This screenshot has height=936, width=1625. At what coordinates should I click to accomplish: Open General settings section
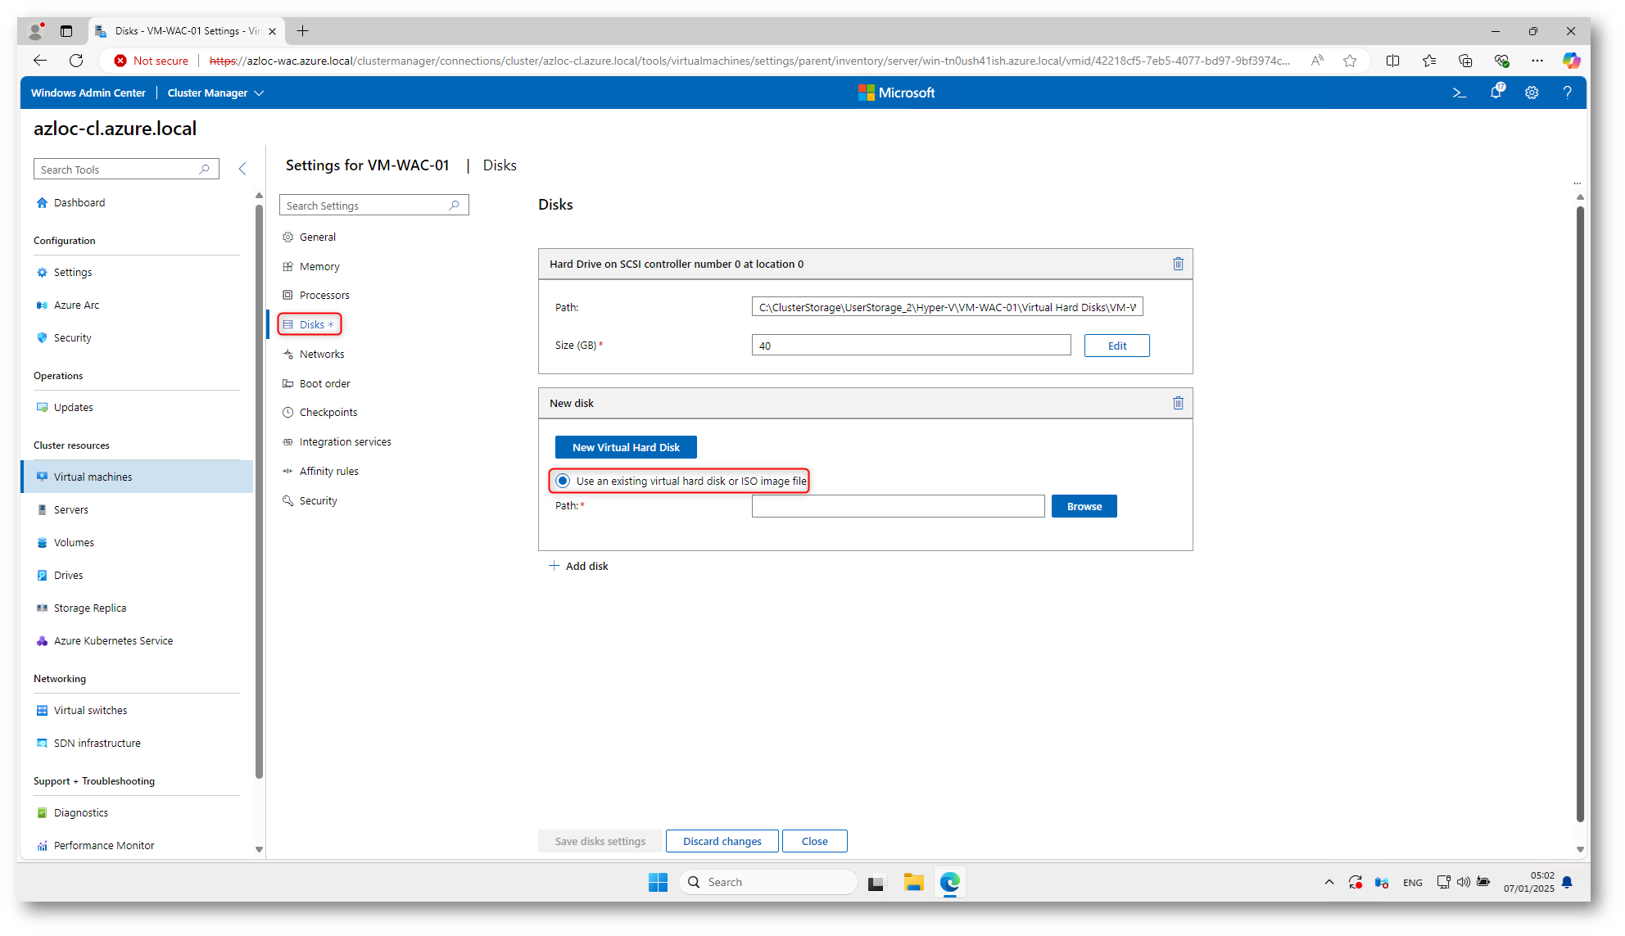pos(317,237)
